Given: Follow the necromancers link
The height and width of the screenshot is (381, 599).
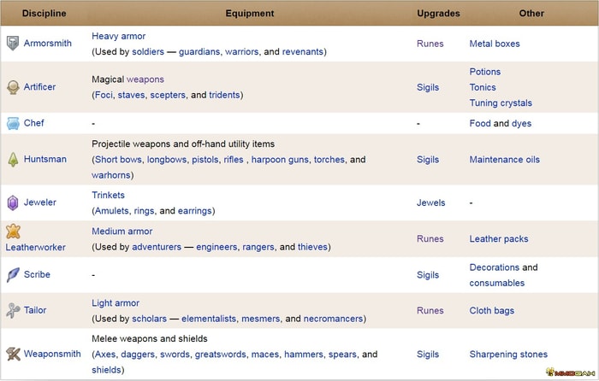Looking at the screenshot, I should point(333,319).
